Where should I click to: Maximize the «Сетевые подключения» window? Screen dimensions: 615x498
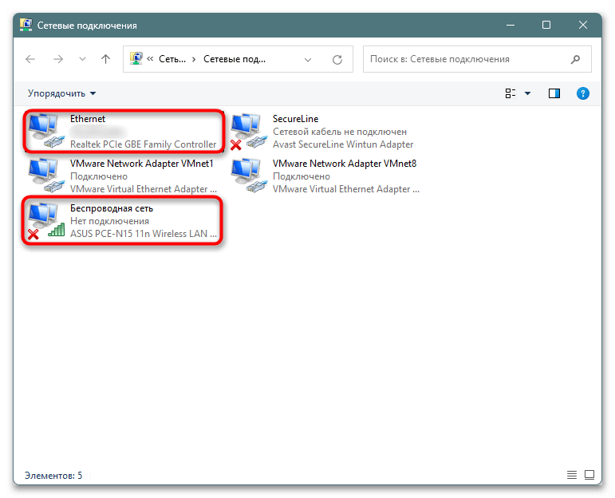[546, 25]
